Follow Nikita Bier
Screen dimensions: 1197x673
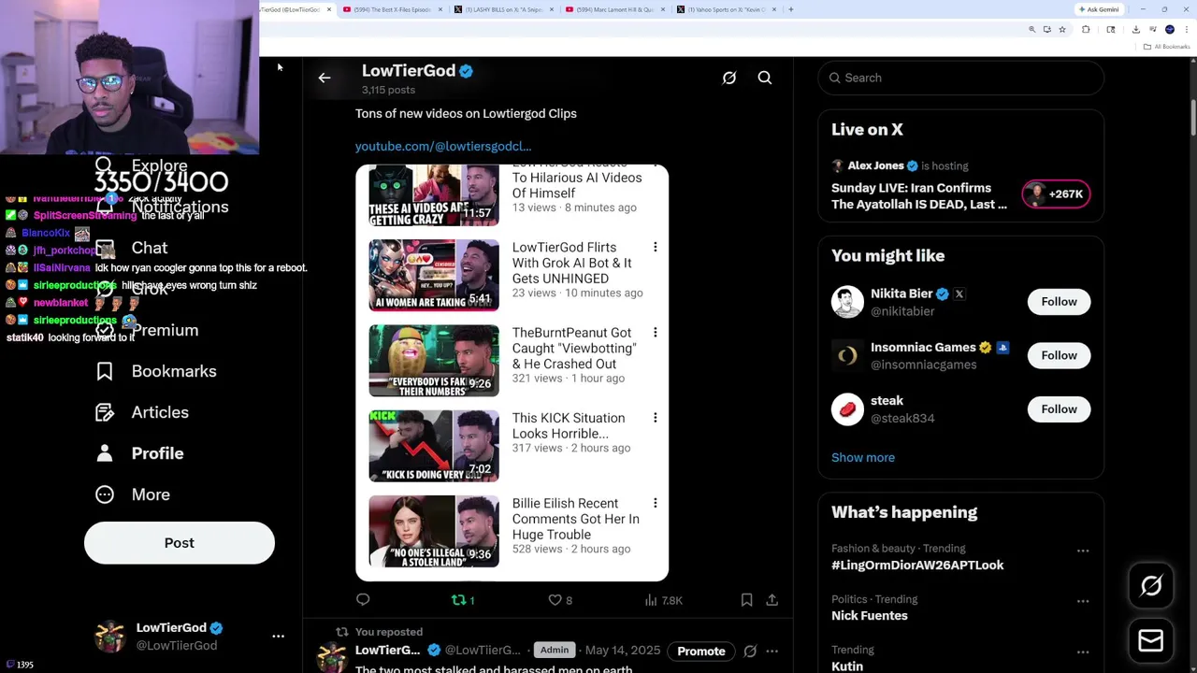click(1060, 301)
